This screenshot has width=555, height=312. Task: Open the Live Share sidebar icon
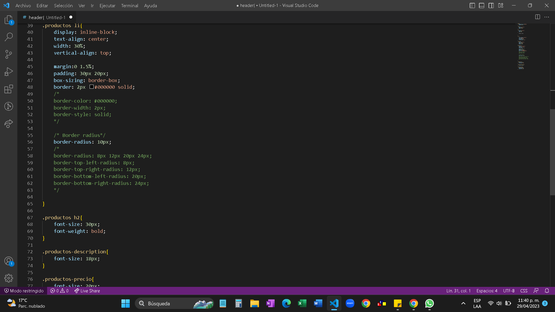(9, 124)
